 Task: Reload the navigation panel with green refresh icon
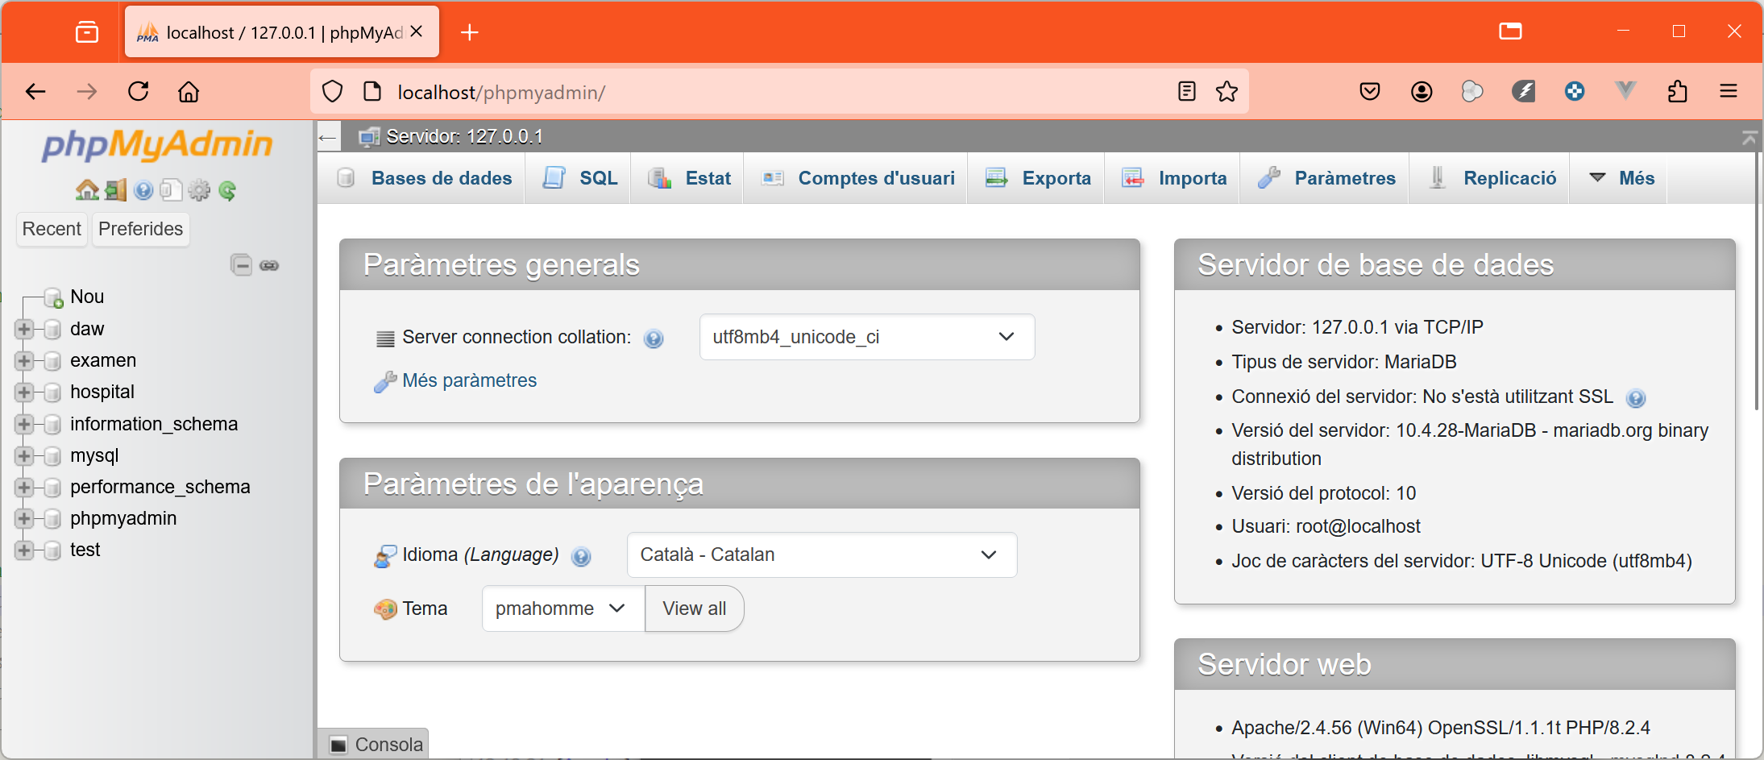227,190
